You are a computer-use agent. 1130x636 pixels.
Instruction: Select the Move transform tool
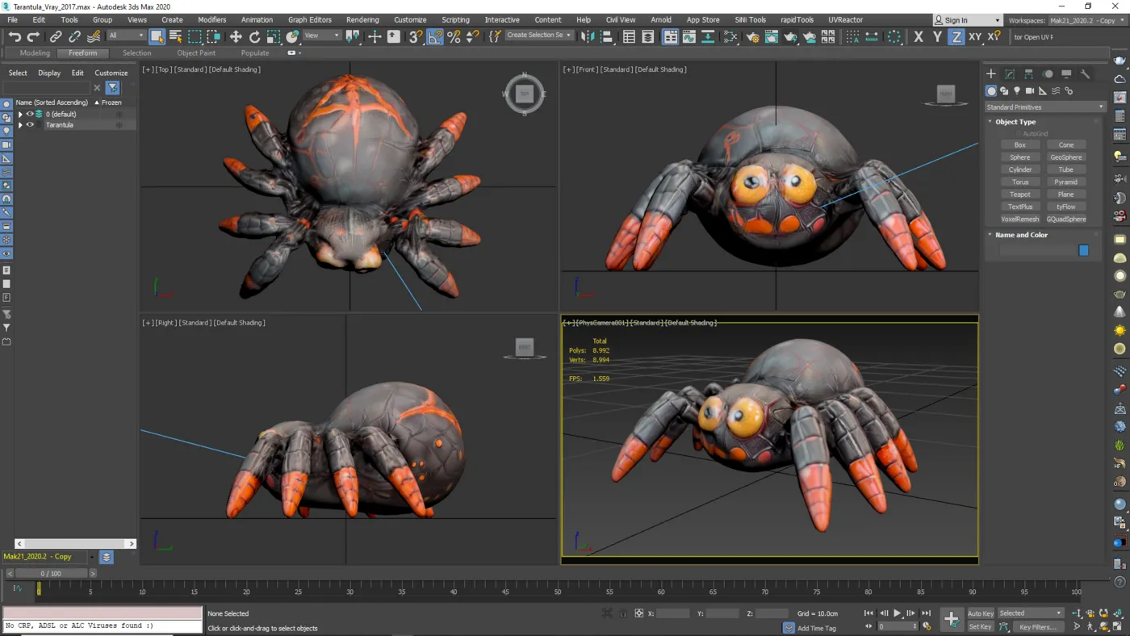pyautogui.click(x=236, y=36)
